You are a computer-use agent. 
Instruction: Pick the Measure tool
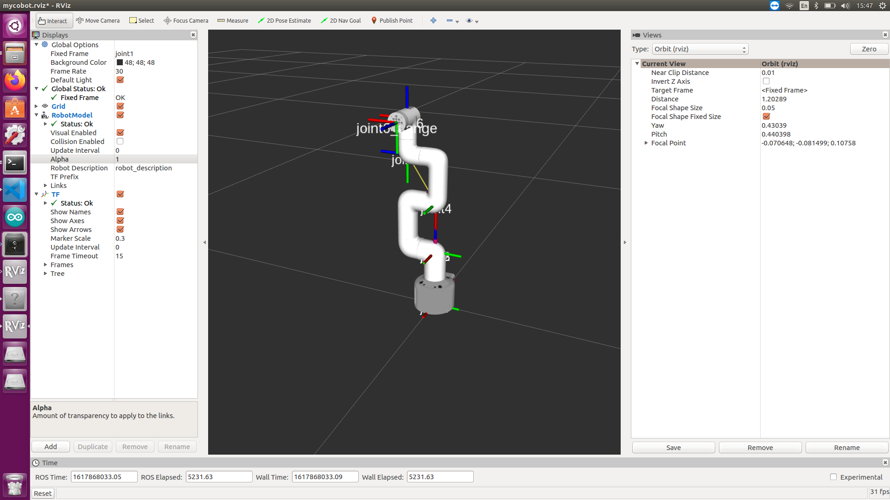(x=233, y=21)
